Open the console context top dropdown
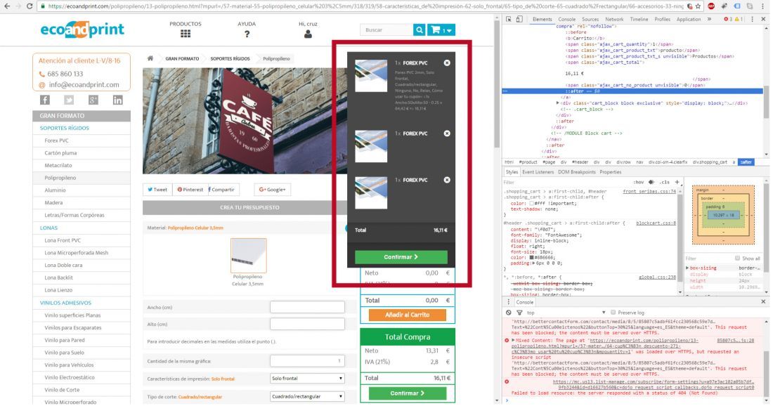Image resolution: width=773 pixels, height=406 pixels. [566, 313]
